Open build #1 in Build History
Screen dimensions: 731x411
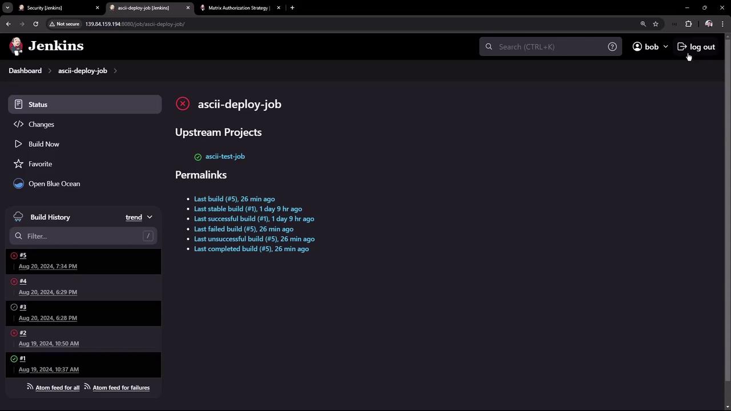[x=22, y=358]
